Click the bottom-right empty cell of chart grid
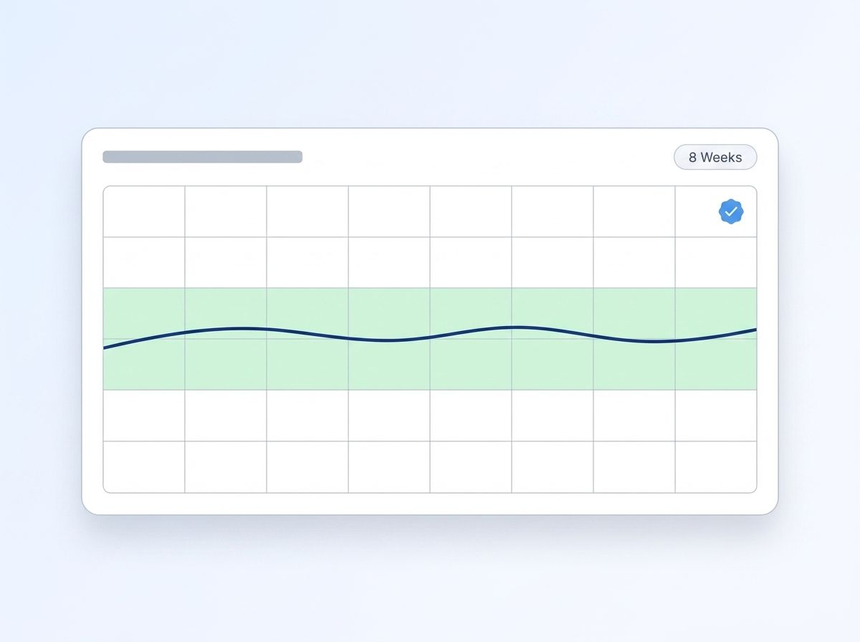This screenshot has height=642, width=860. [x=716, y=467]
